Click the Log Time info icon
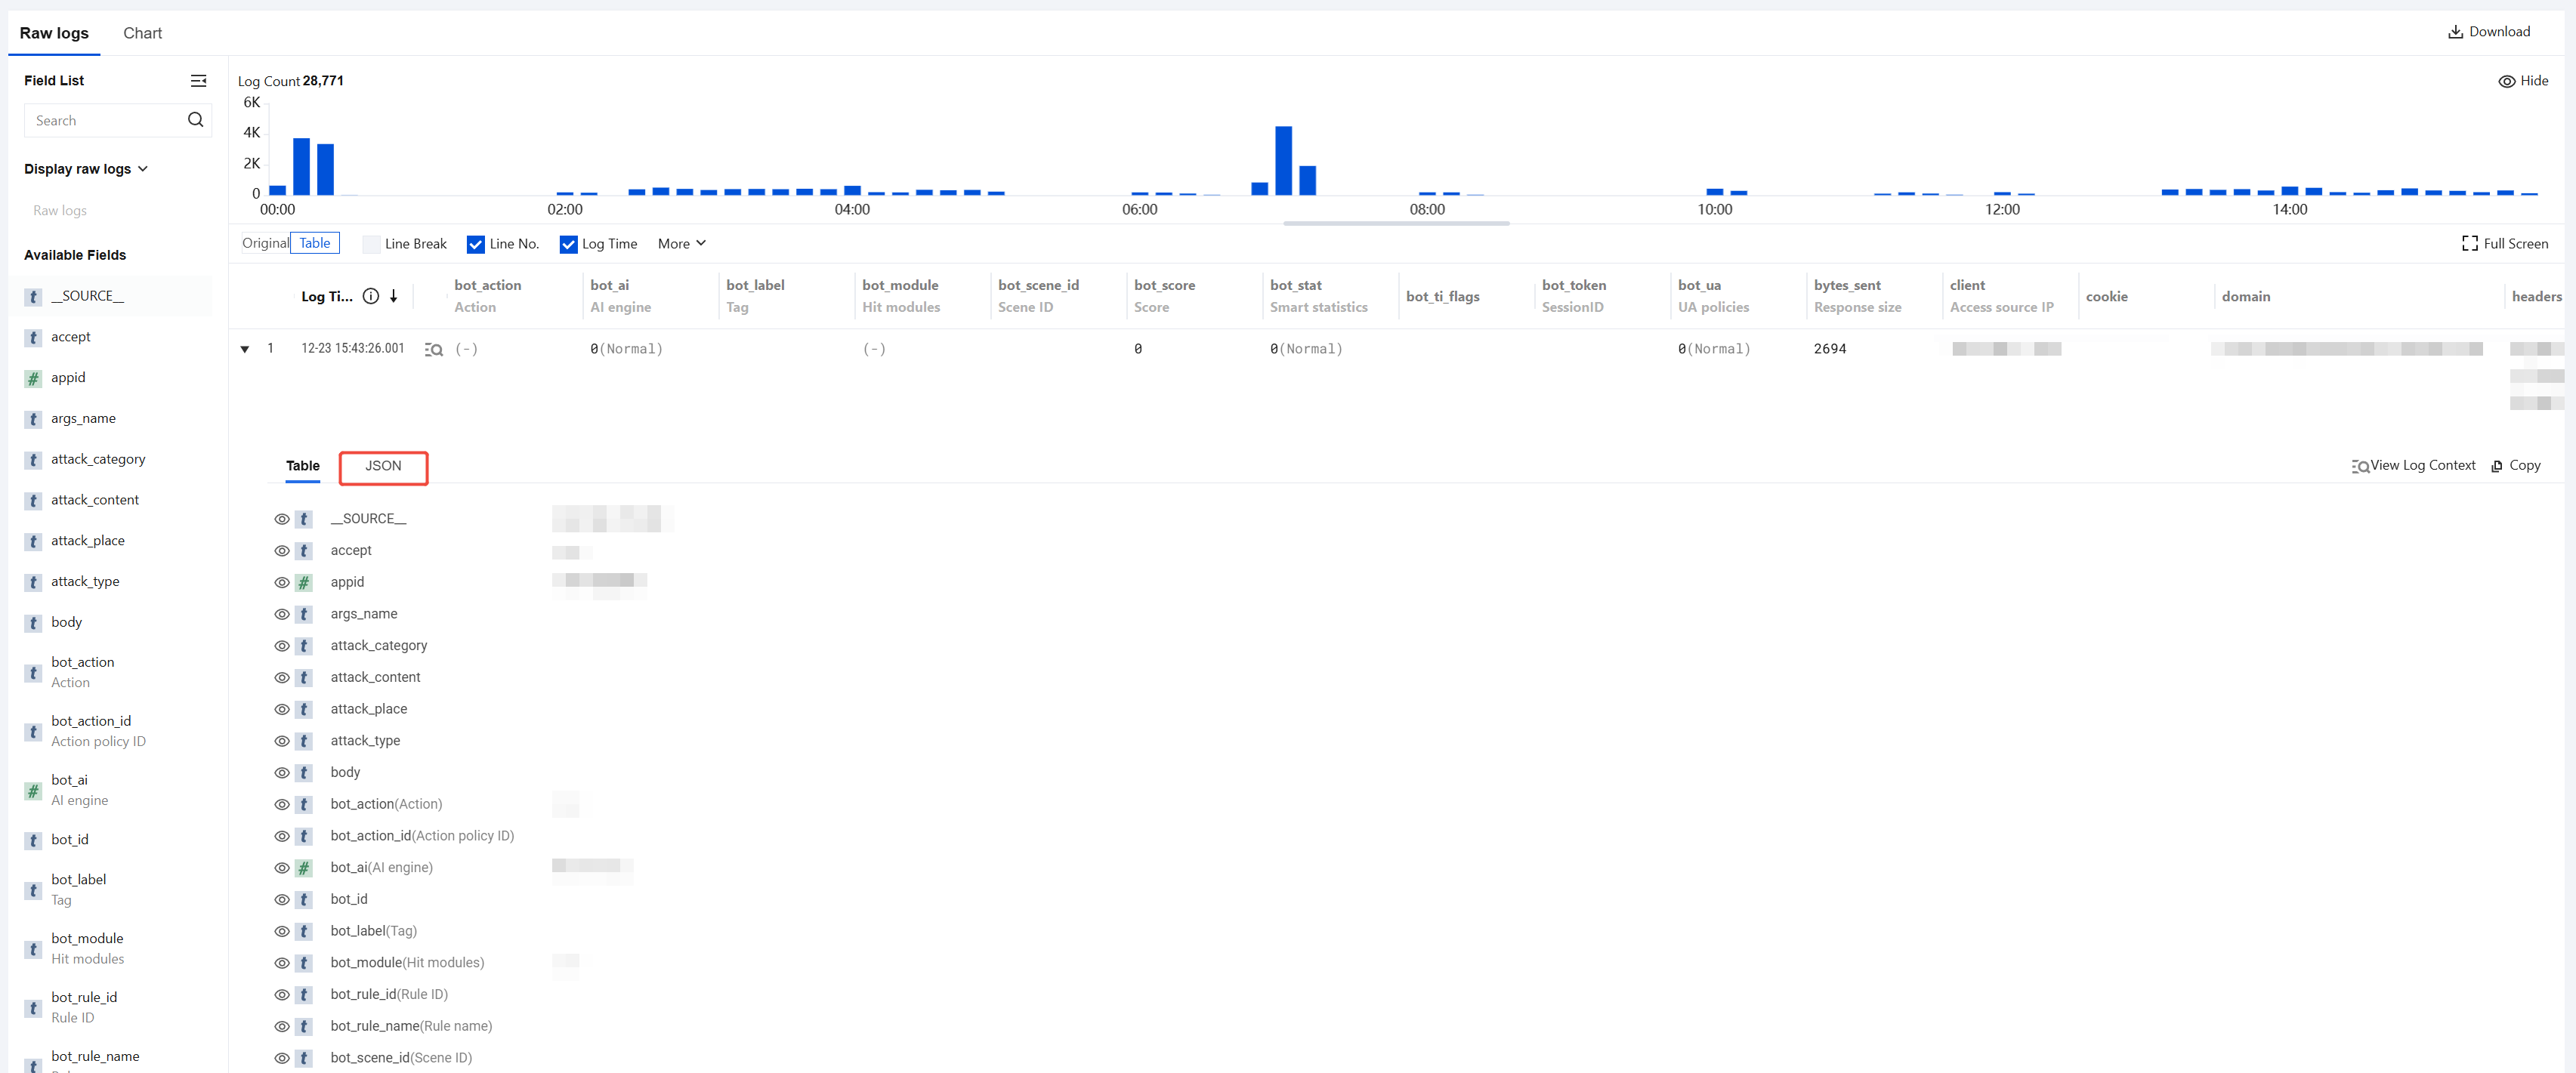 (370, 296)
